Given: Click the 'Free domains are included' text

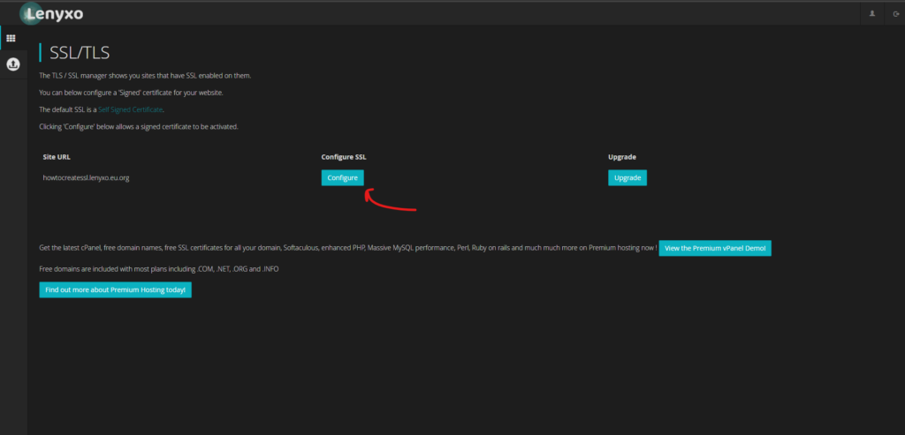Looking at the screenshot, I should click(159, 269).
